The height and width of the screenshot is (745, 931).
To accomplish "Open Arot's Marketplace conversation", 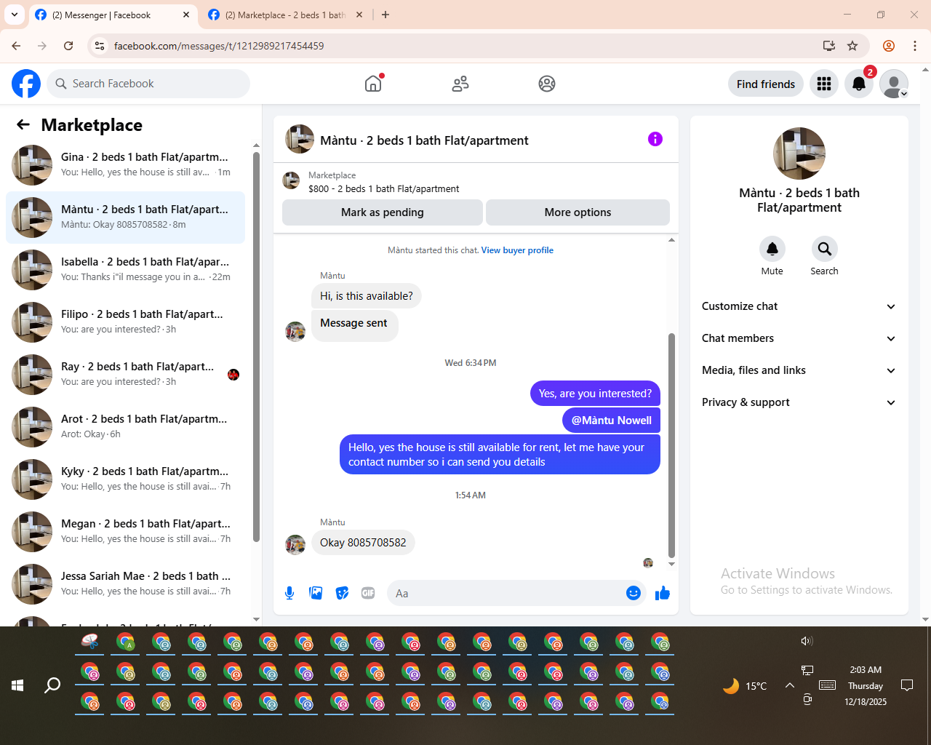I will point(125,427).
